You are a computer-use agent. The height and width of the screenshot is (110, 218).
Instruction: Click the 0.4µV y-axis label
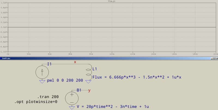tap(3, 17)
